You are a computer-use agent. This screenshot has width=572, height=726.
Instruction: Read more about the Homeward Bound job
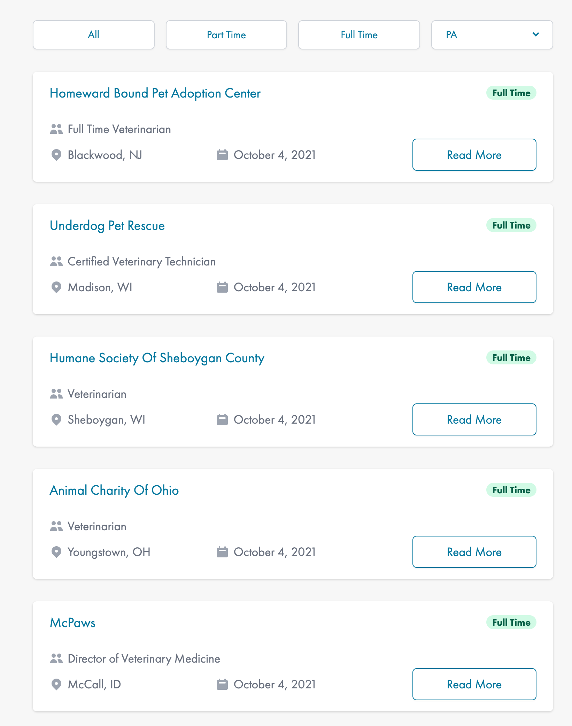click(x=474, y=155)
